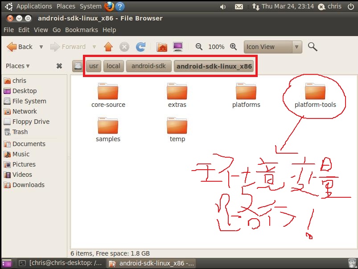Open Videos bookmark in sidebar
The height and width of the screenshot is (269, 358).
(18, 175)
